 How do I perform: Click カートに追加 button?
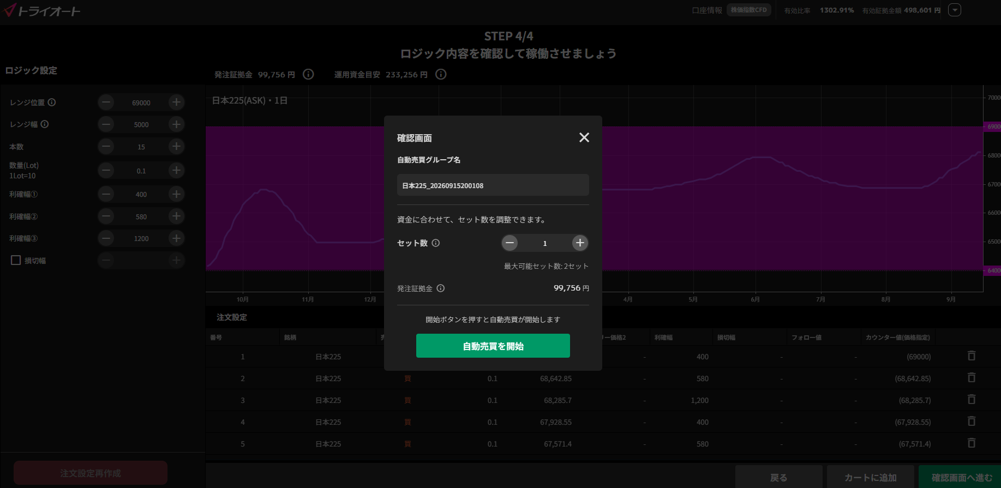point(870,477)
